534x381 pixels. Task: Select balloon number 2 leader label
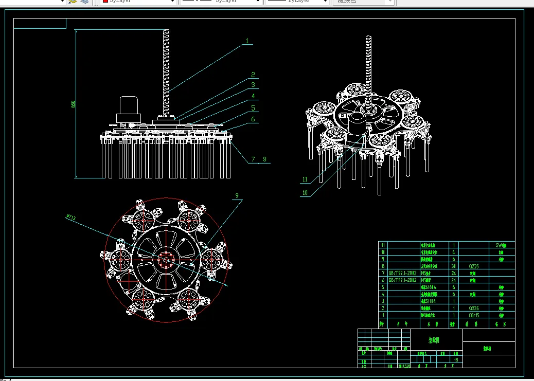tap(253, 75)
